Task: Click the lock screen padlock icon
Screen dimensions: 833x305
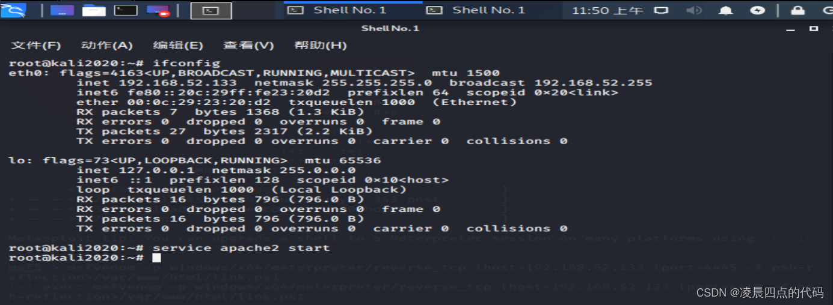Action: pos(798,10)
